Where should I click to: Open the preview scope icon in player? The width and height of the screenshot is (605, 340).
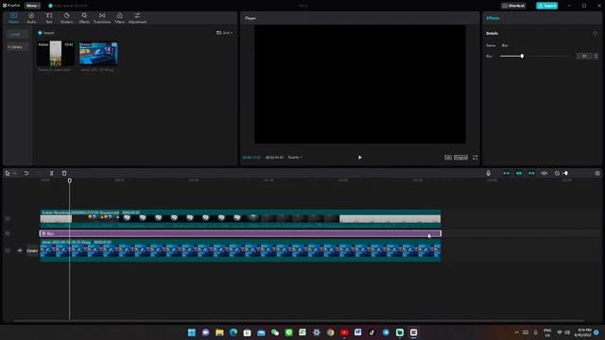pyautogui.click(x=447, y=158)
